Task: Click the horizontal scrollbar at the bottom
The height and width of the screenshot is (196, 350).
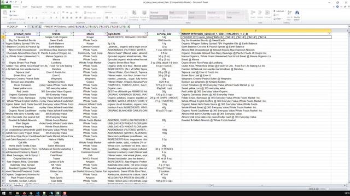Action: pyautogui.click(x=278, y=185)
